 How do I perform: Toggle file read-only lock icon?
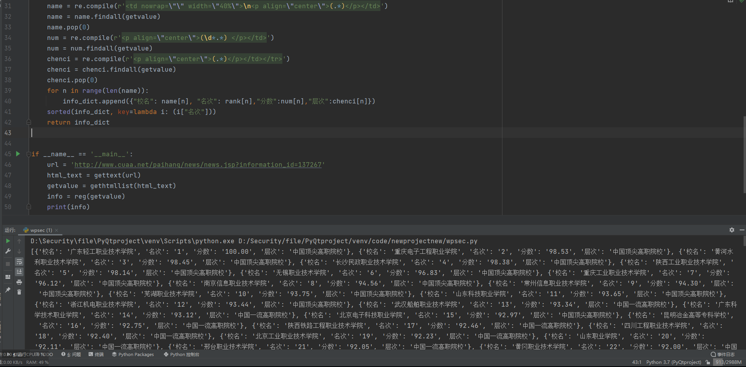708,362
